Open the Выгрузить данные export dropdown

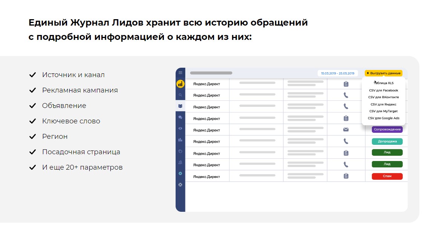point(384,73)
